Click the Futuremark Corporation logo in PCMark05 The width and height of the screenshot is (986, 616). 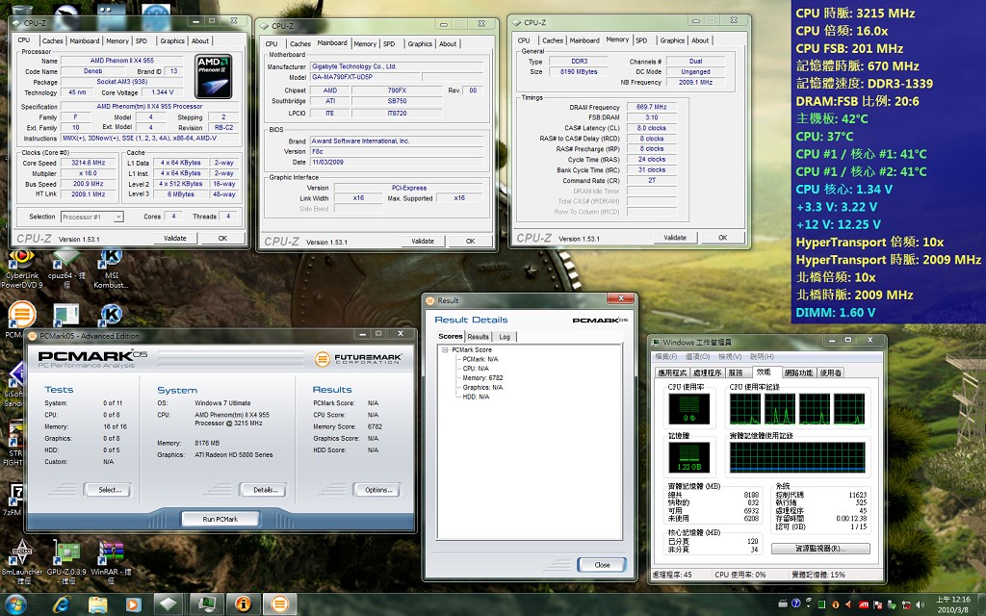coord(358,359)
